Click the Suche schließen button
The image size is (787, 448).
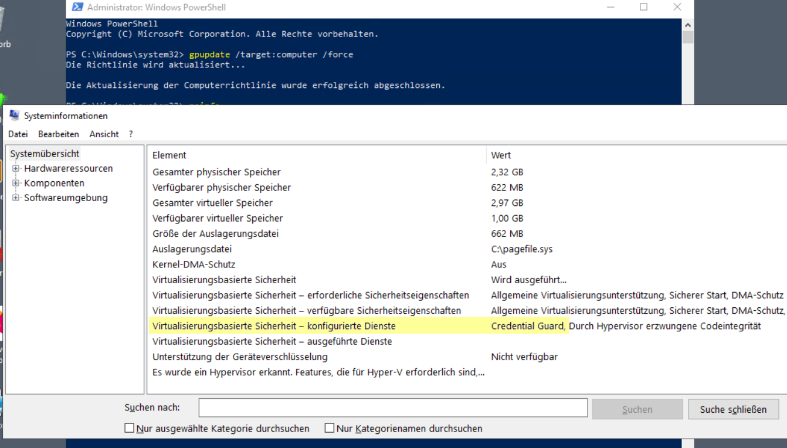(x=733, y=409)
